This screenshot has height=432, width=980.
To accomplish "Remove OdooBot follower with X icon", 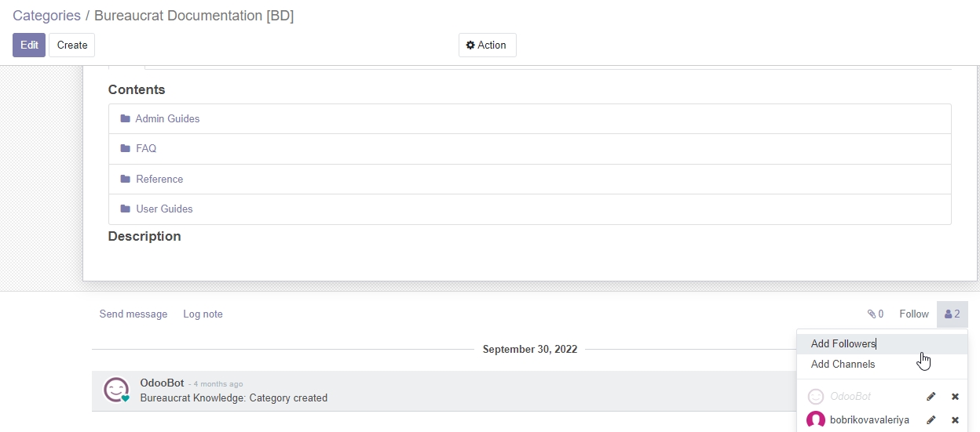I will 955,397.
